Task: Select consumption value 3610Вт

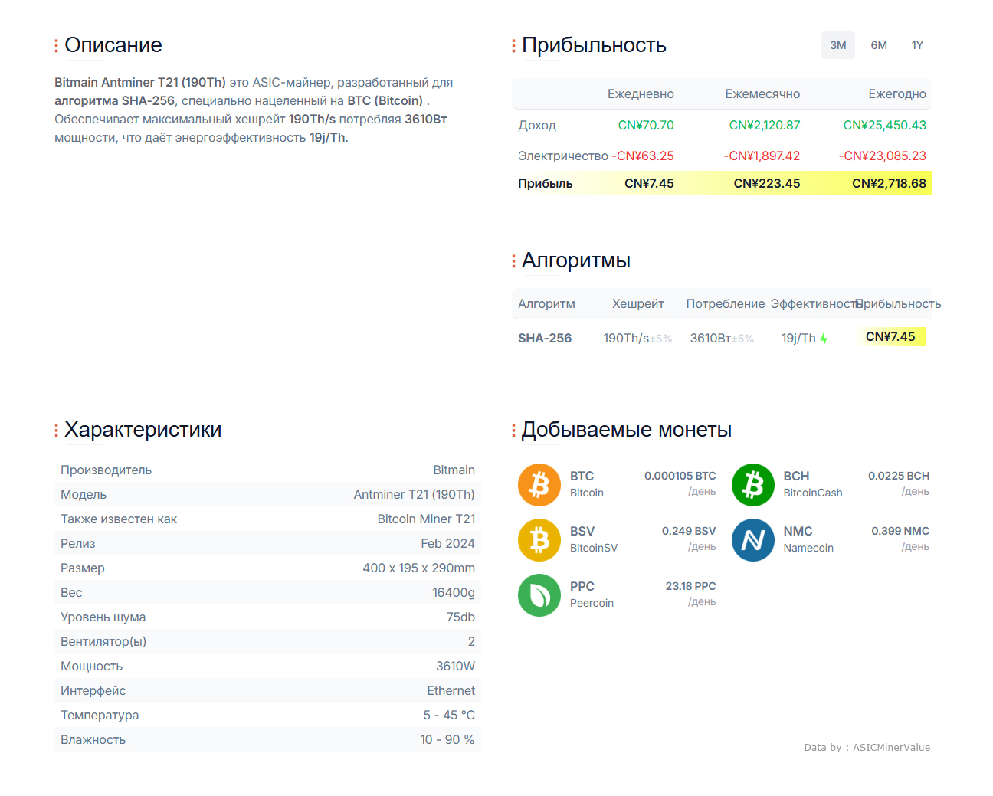Action: [710, 338]
